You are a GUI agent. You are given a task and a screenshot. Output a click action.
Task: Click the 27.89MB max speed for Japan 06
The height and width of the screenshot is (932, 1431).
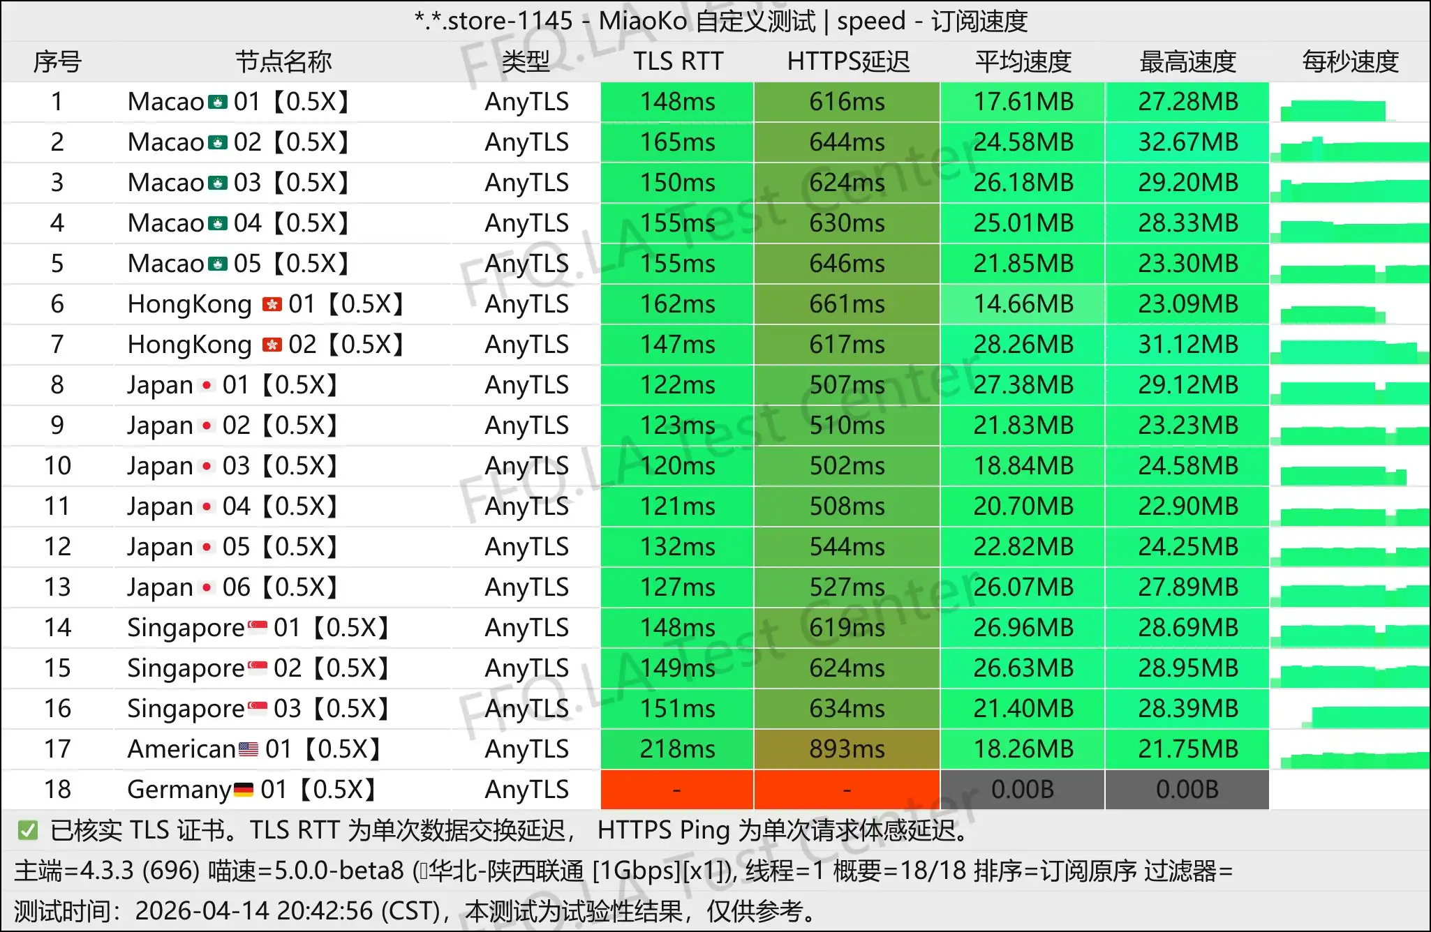tap(1187, 588)
